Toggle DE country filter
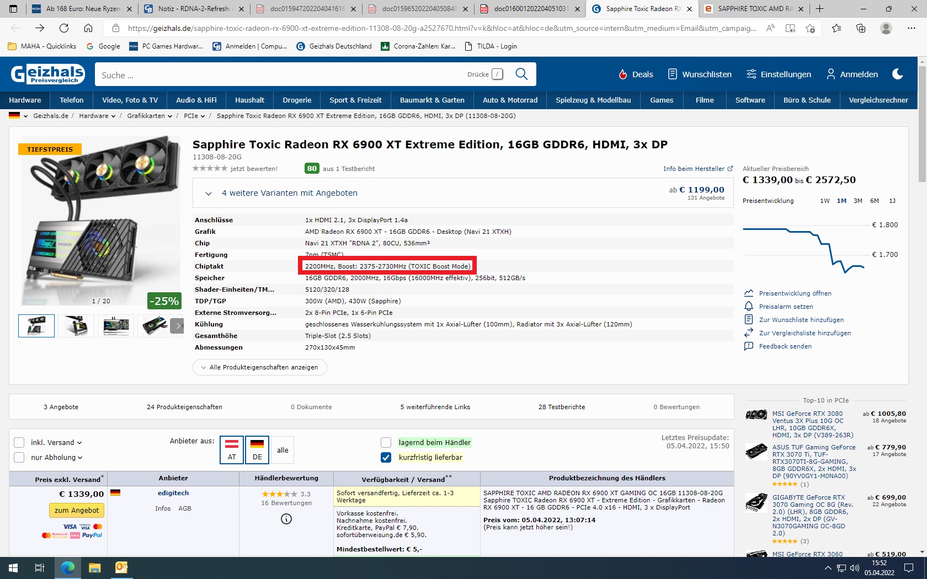Viewport: 927px width, 579px height. coord(257,450)
